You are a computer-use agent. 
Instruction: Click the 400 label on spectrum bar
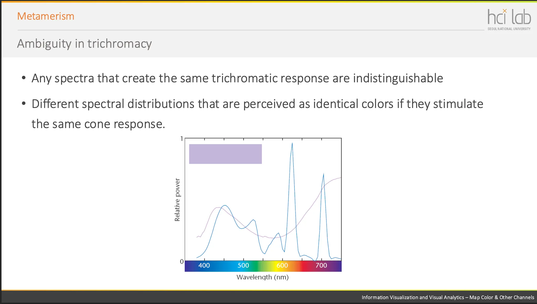click(204, 265)
